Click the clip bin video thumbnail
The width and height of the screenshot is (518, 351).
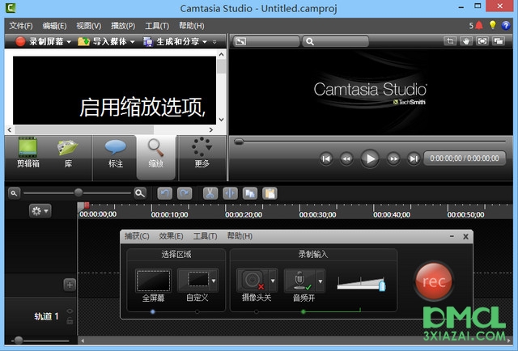tap(114, 90)
